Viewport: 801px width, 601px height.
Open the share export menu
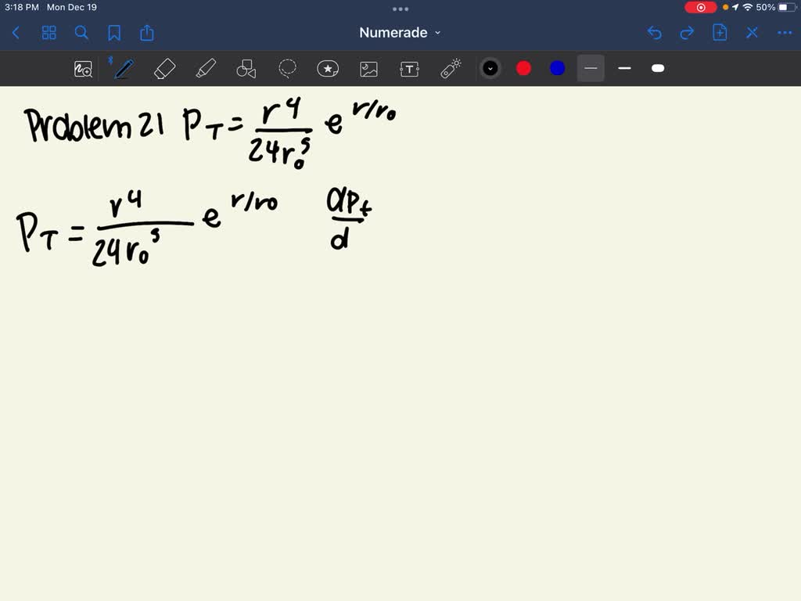point(147,33)
